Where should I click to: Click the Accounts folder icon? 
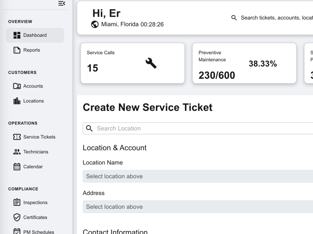tap(17, 86)
